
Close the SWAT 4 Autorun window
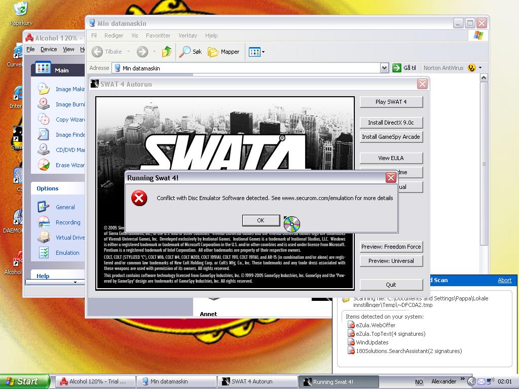pyautogui.click(x=422, y=84)
